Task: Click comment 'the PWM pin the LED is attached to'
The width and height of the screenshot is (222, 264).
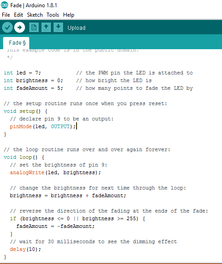Action: [135, 73]
